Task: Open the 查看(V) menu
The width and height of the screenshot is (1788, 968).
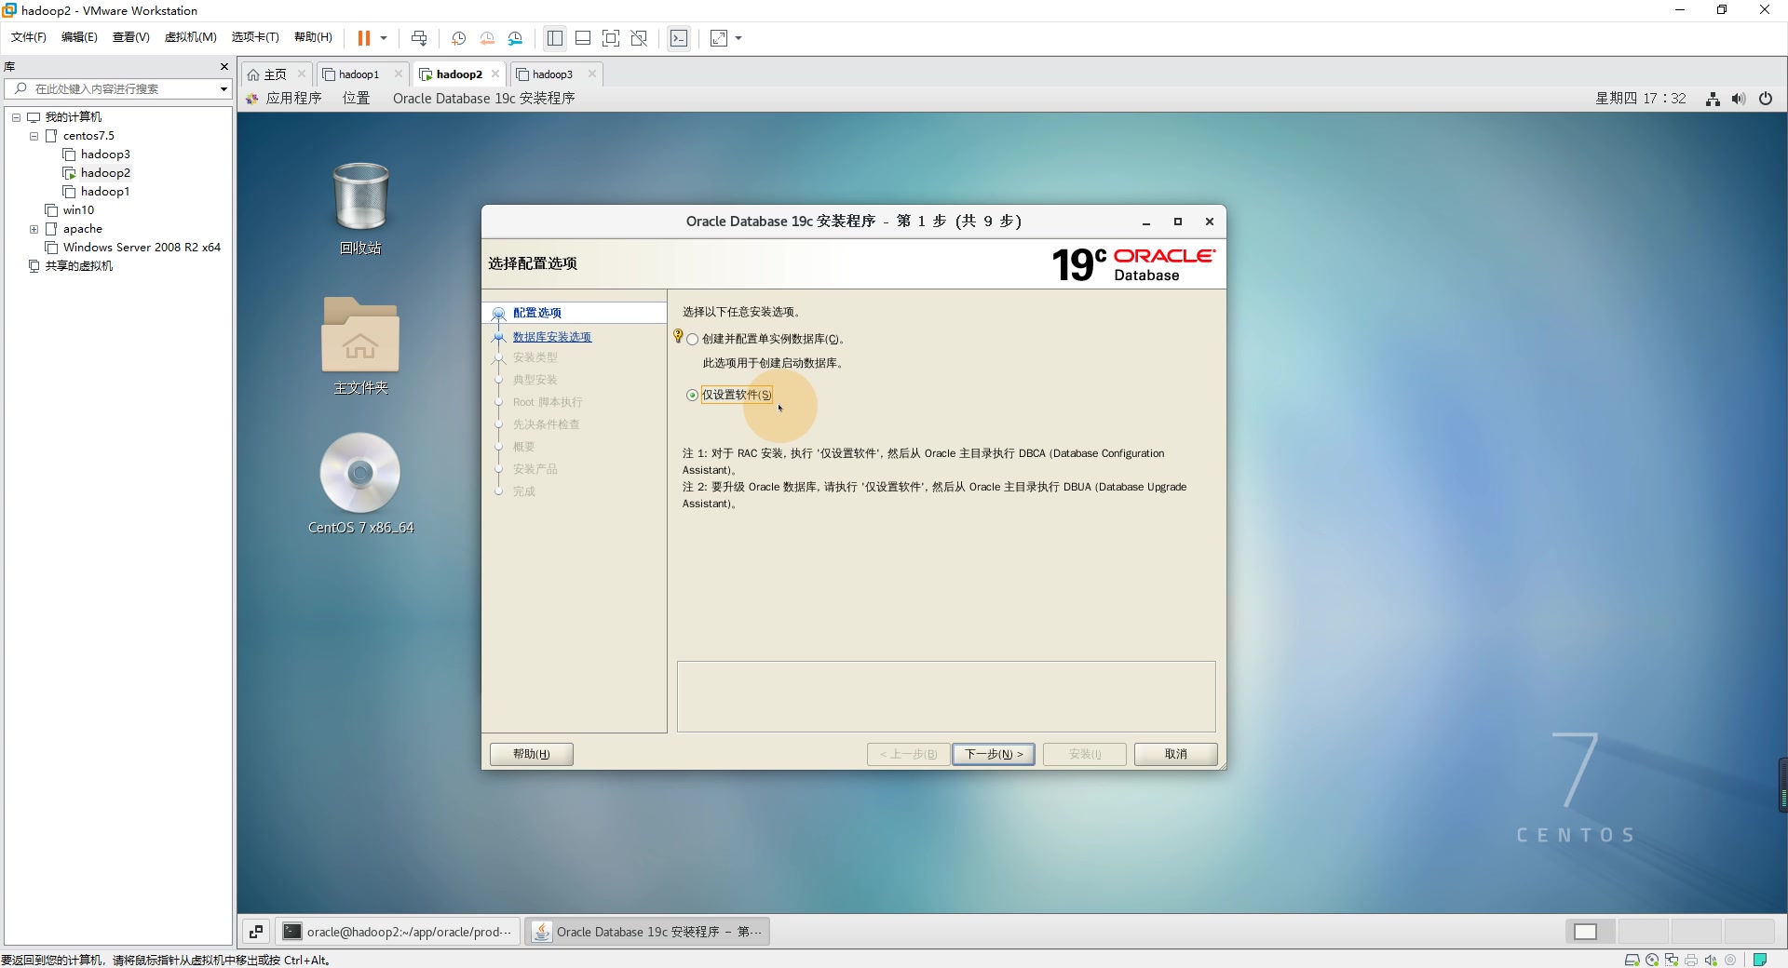Action: tap(130, 37)
